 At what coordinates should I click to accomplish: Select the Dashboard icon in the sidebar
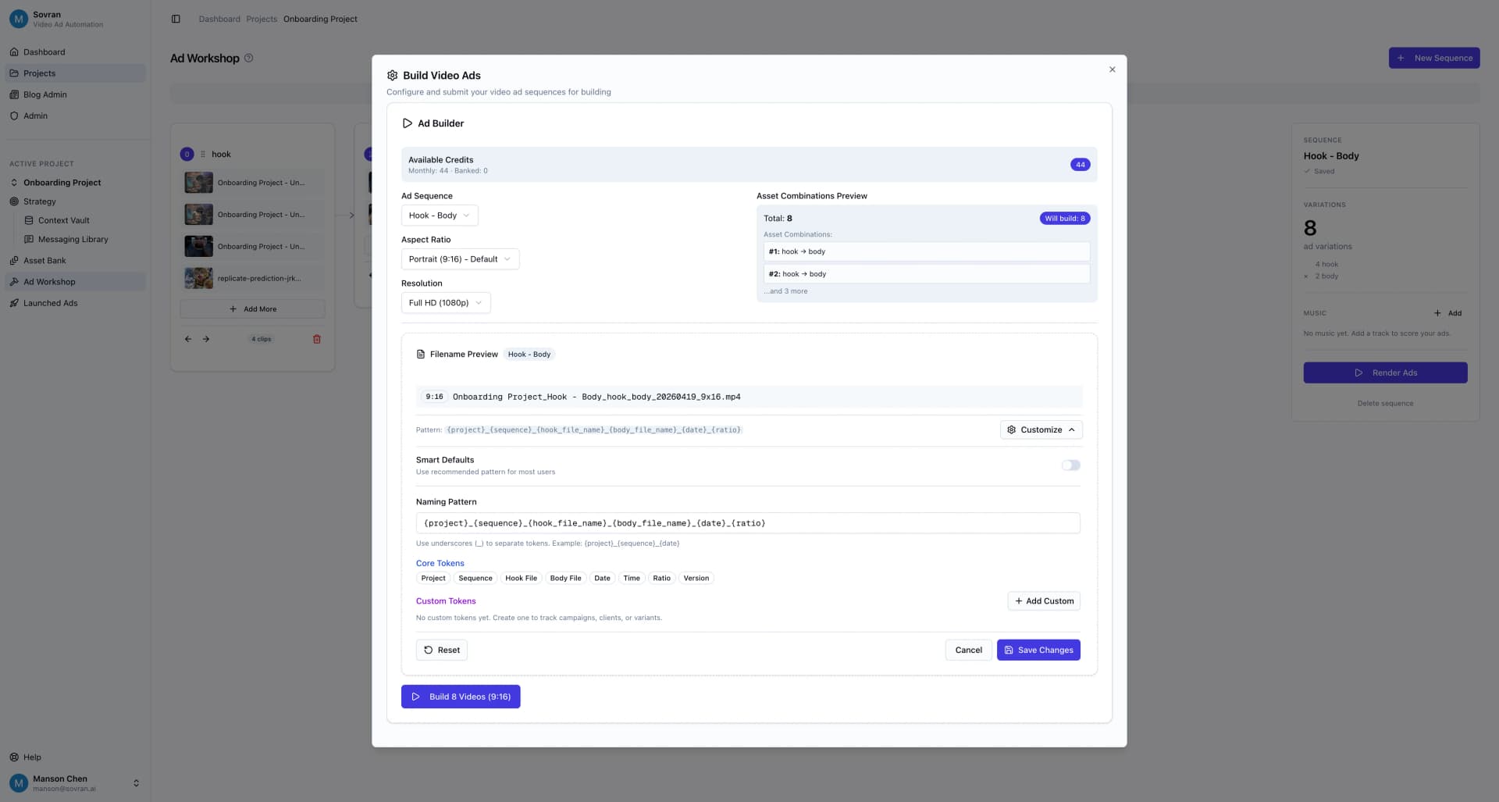coord(14,52)
